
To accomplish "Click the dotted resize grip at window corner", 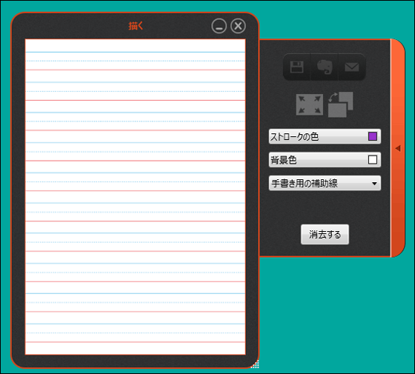I will pyautogui.click(x=255, y=364).
